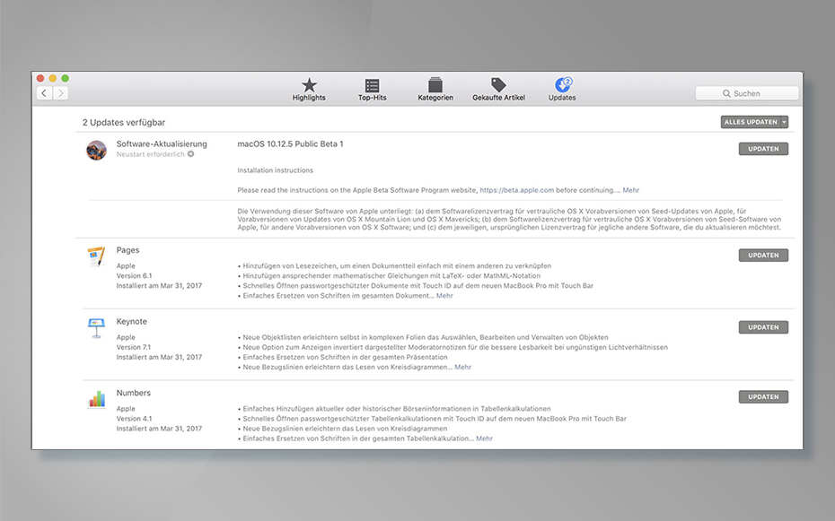
Task: Click the Pages app name
Action: (x=127, y=250)
